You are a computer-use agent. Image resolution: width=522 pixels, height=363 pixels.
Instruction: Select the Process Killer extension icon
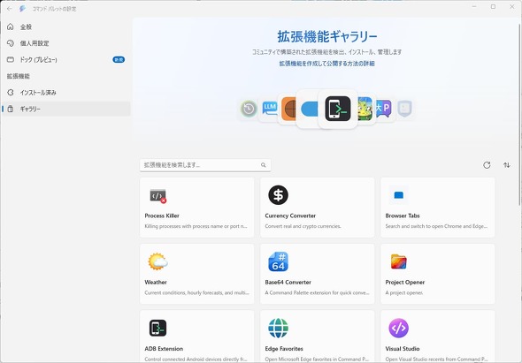point(157,195)
